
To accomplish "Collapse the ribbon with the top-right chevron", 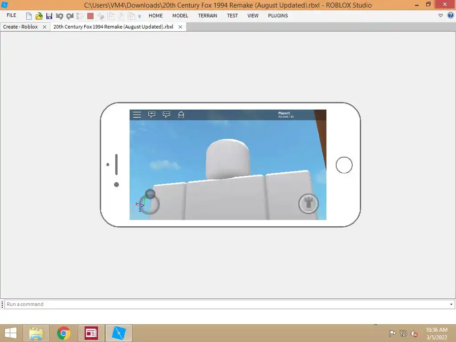I will 440,16.
